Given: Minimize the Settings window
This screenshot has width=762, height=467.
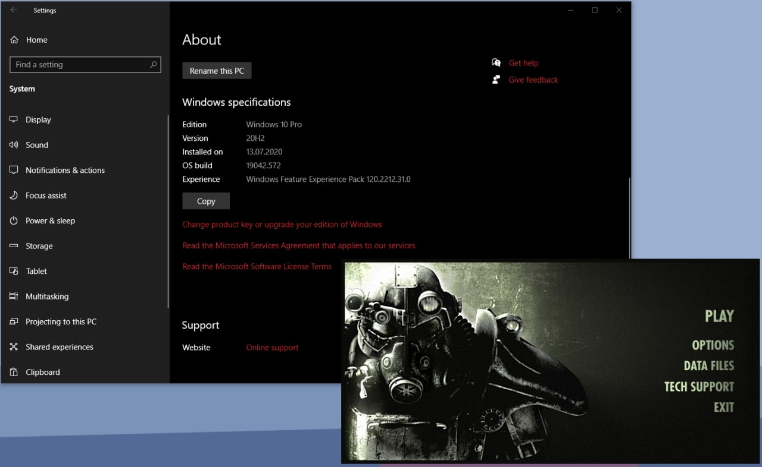Looking at the screenshot, I should point(570,10).
